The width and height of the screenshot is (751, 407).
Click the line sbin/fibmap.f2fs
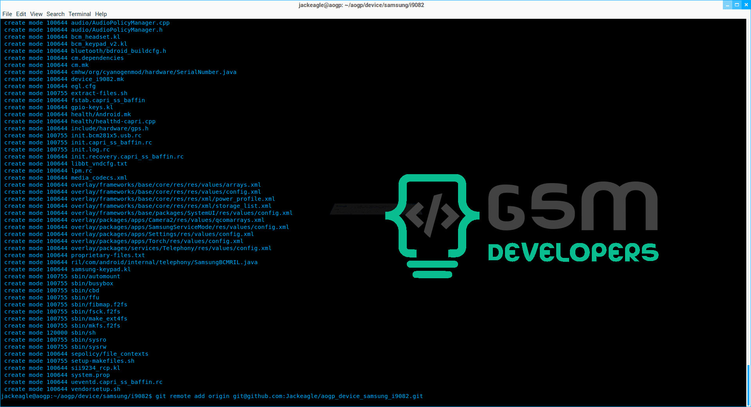point(66,305)
